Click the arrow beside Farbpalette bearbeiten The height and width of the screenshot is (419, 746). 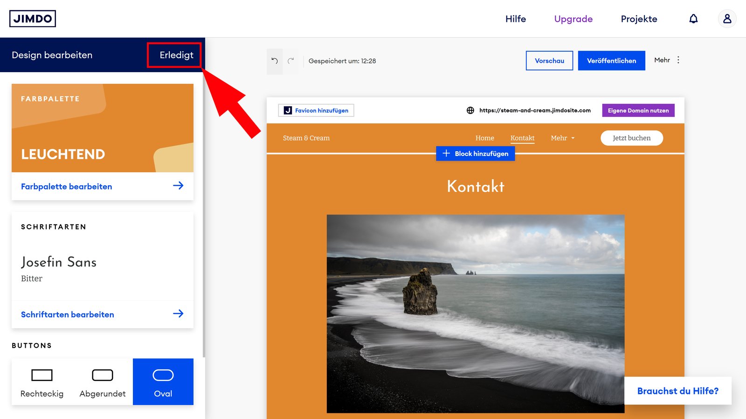tap(179, 186)
